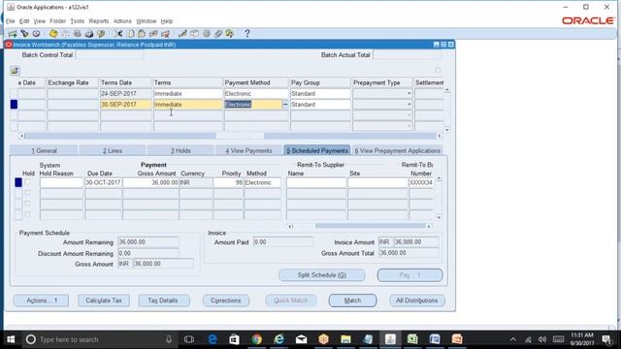Click the folder icon below Batch Control Total

click(x=15, y=71)
